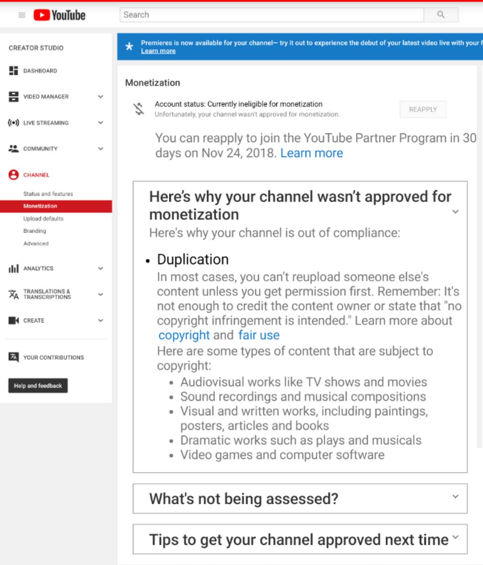Click the Creator Studio heading

(36, 48)
